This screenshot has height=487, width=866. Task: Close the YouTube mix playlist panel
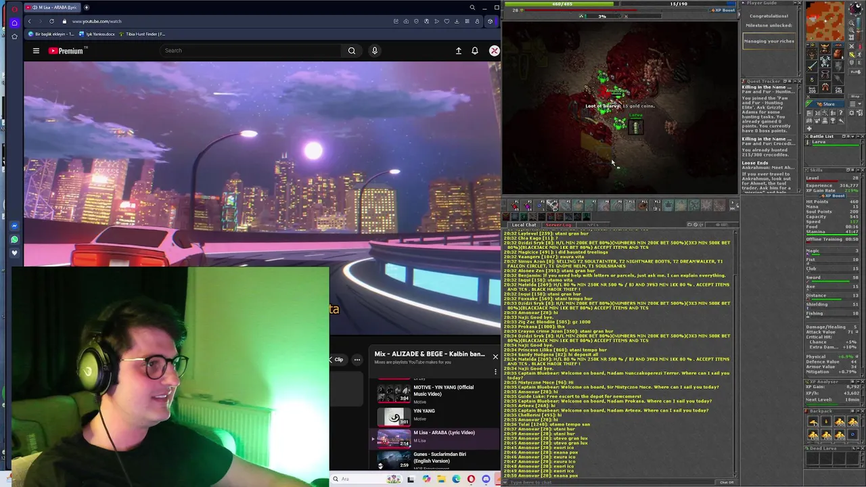495,356
